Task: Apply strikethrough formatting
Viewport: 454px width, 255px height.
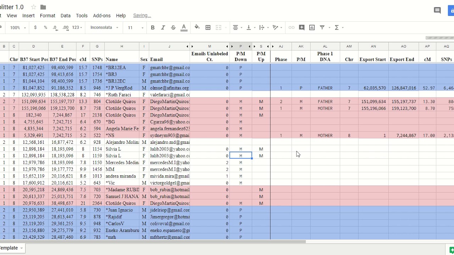Action: click(173, 27)
